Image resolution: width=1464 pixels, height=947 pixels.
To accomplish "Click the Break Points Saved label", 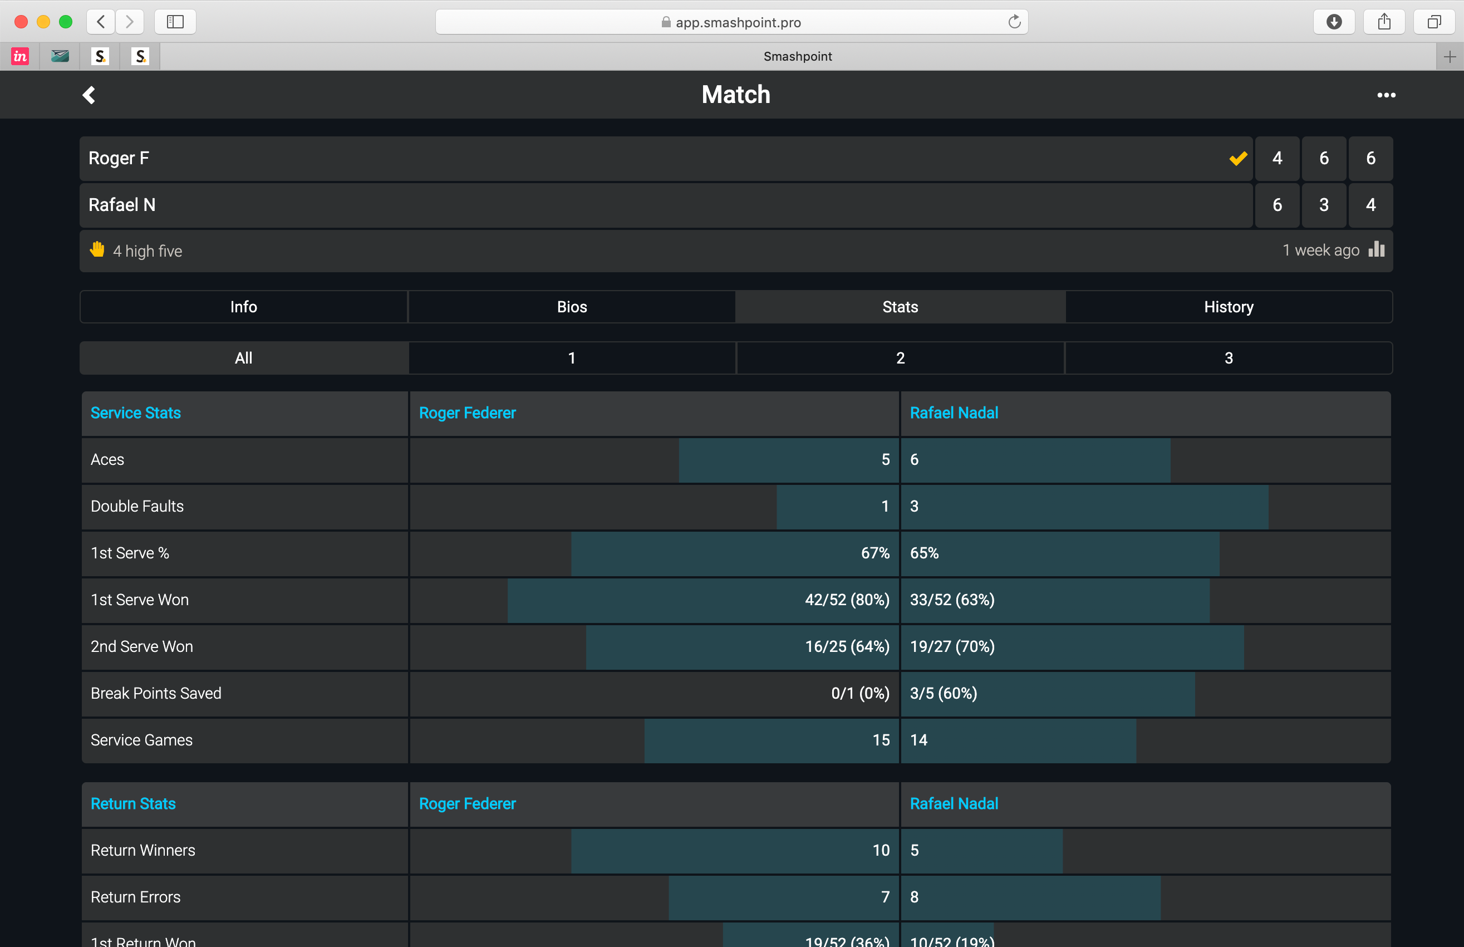I will [155, 693].
